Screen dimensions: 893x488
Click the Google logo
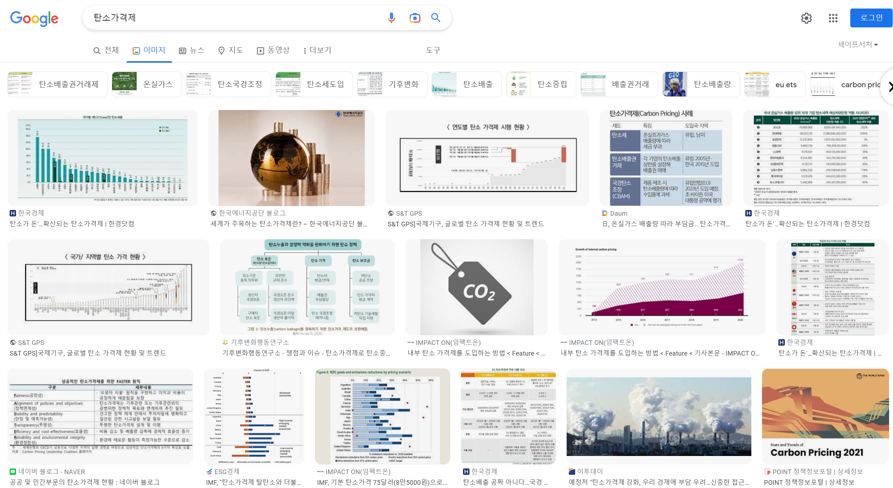point(34,19)
